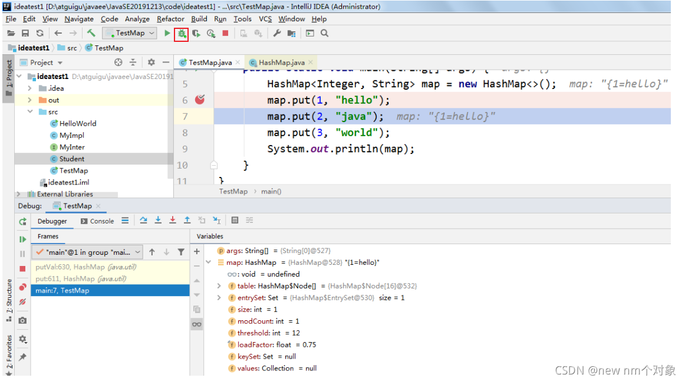
Task: Click Step Over debugger icon
Action: [x=143, y=220]
